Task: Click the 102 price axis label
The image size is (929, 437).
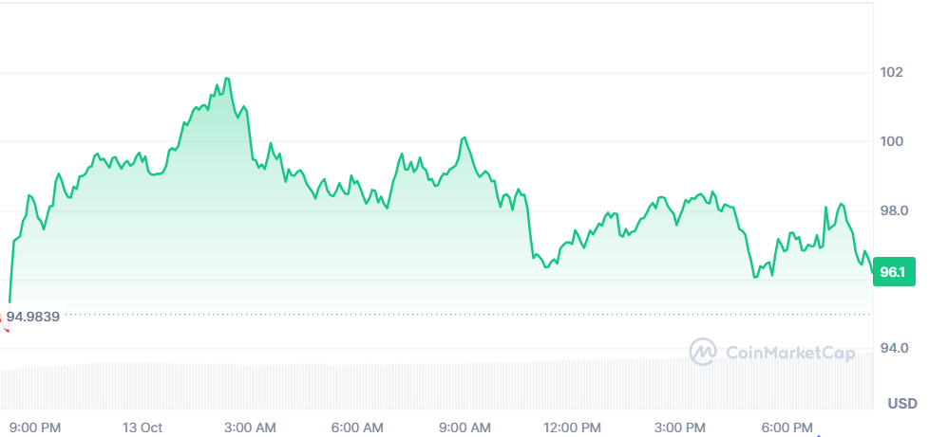Action: pyautogui.click(x=891, y=72)
